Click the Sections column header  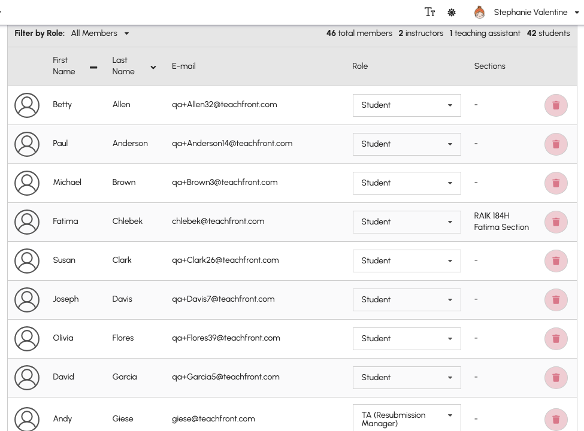(x=489, y=66)
